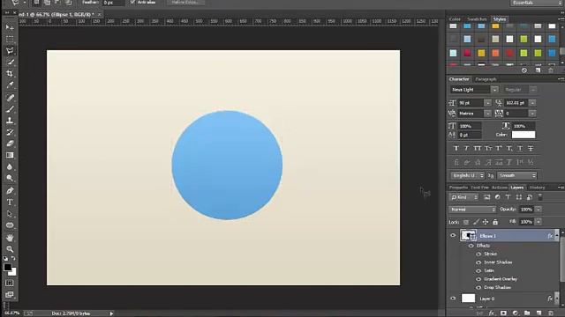
Task: Select the Crop tool
Action: pyautogui.click(x=10, y=73)
